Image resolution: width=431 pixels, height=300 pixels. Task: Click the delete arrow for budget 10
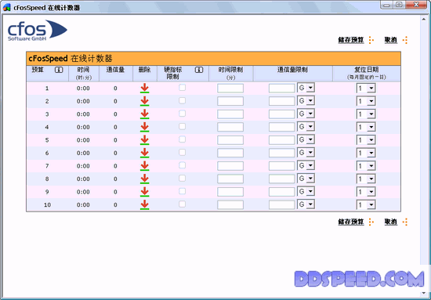click(145, 204)
